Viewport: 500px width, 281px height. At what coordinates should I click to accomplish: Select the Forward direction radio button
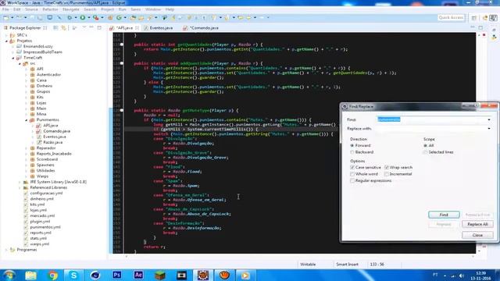[352, 146]
